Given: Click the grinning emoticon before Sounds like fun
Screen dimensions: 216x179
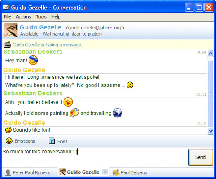Looking at the screenshot, I should pyautogui.click(x=8, y=130).
